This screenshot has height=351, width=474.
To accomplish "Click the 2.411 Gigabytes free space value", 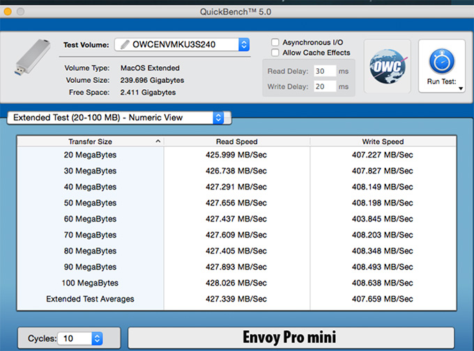I will coord(148,93).
